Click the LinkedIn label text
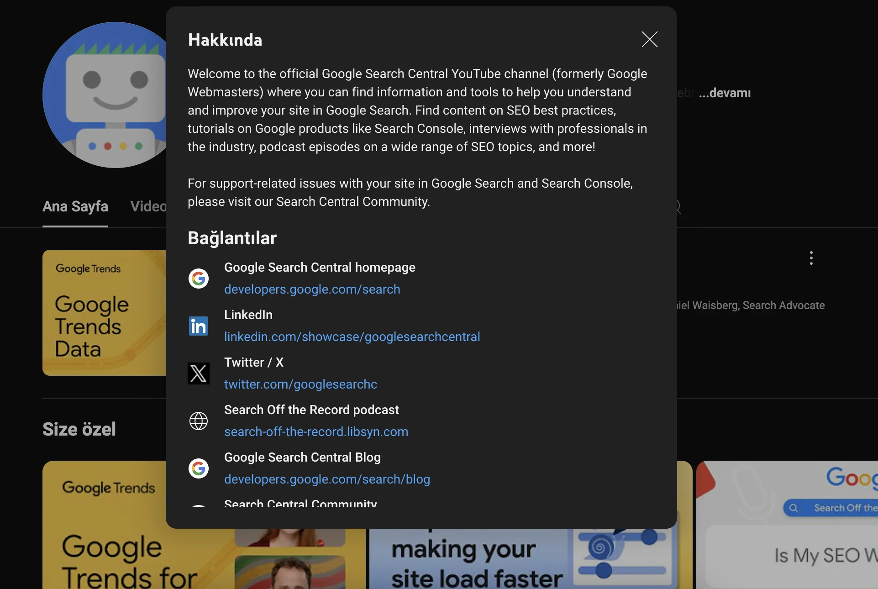878x589 pixels. pos(248,315)
